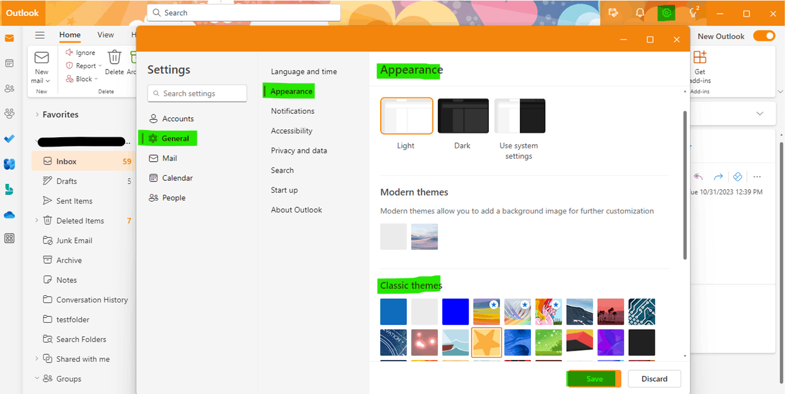Discard the settings changes
The height and width of the screenshot is (394, 786).
tap(654, 379)
